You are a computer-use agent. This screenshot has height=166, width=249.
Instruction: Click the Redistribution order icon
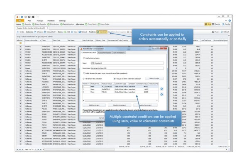pos(61,24)
